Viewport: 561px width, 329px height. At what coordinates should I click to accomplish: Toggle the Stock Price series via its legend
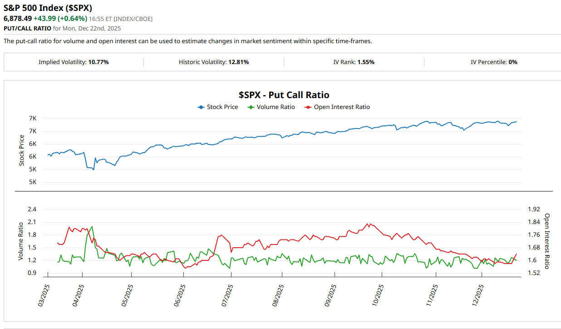coord(222,107)
